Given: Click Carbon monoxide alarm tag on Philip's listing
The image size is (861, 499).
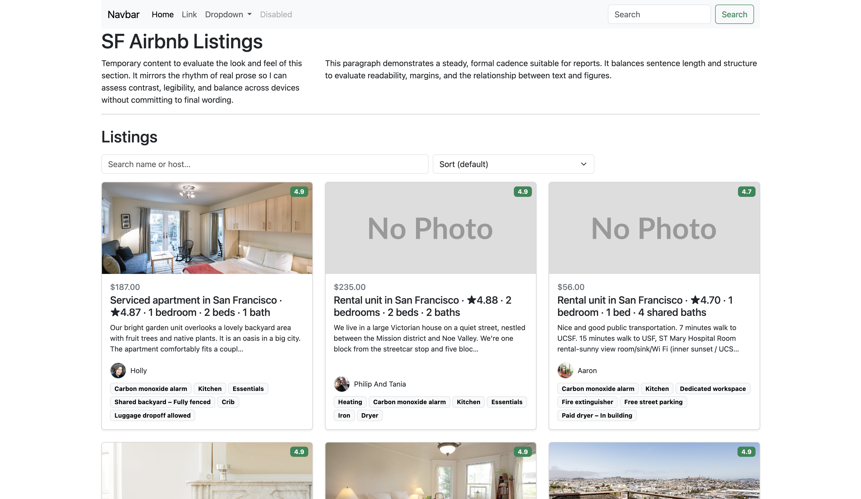Looking at the screenshot, I should coord(409,402).
